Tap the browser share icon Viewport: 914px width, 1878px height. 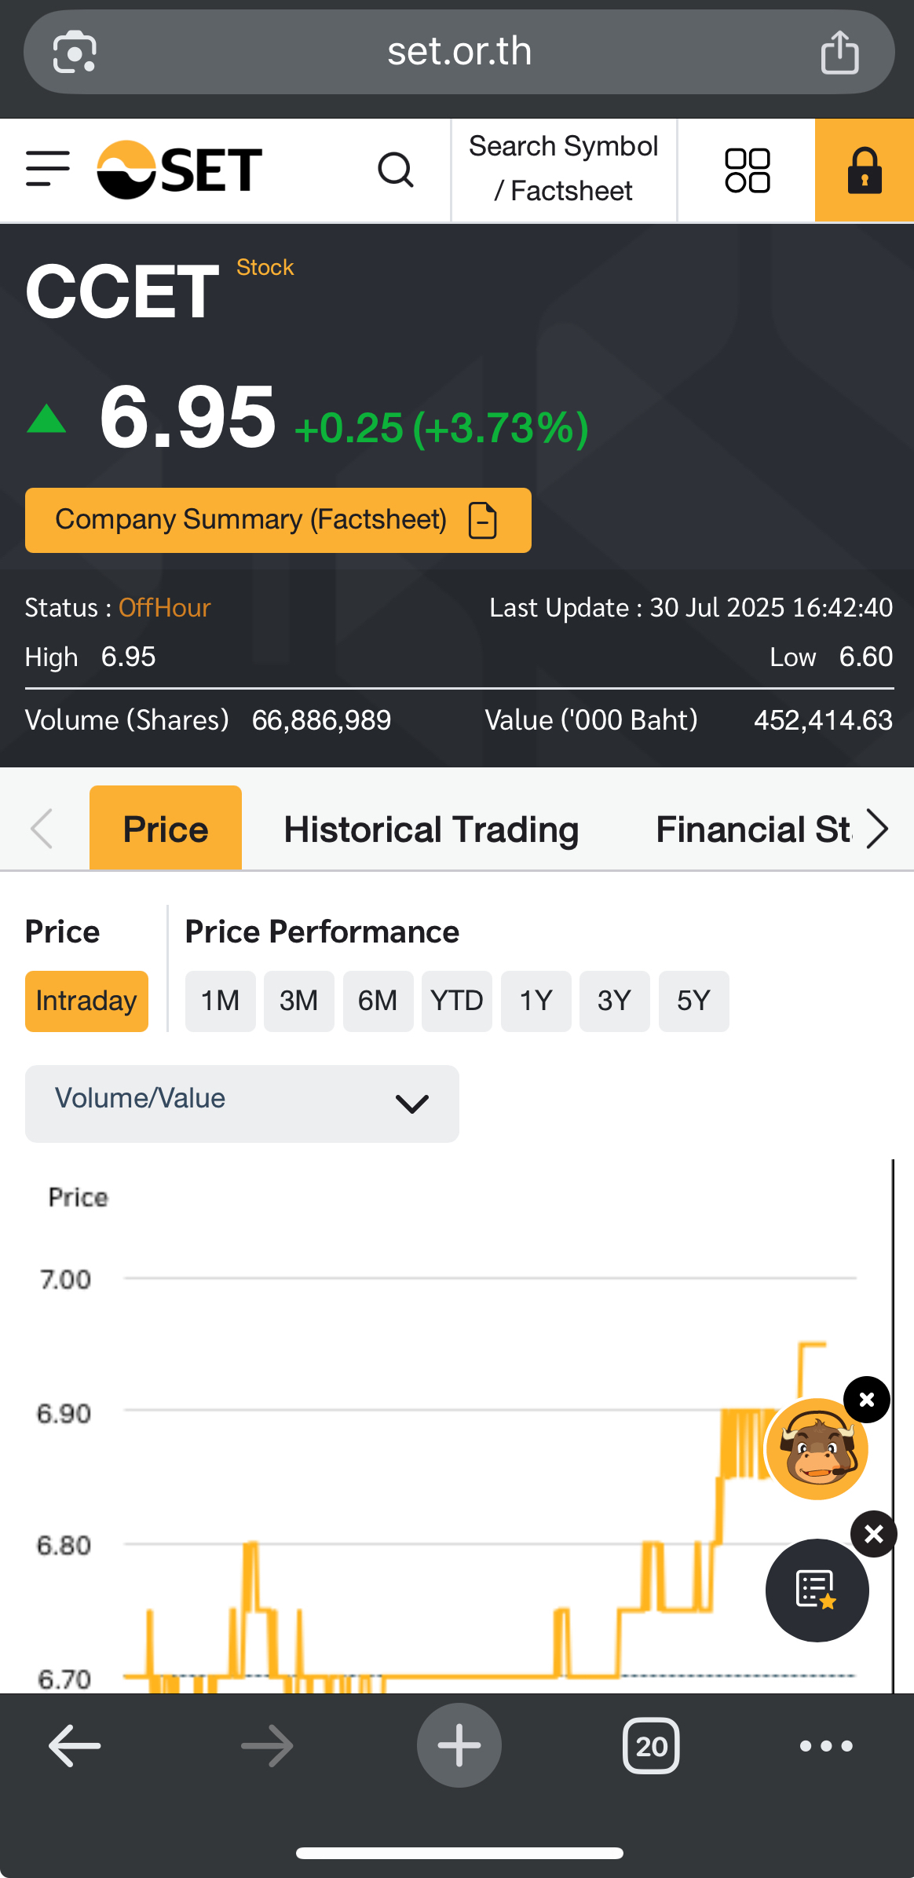click(x=839, y=53)
